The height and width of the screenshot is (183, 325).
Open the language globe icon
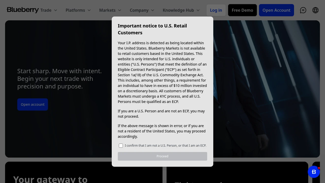(x=315, y=10)
